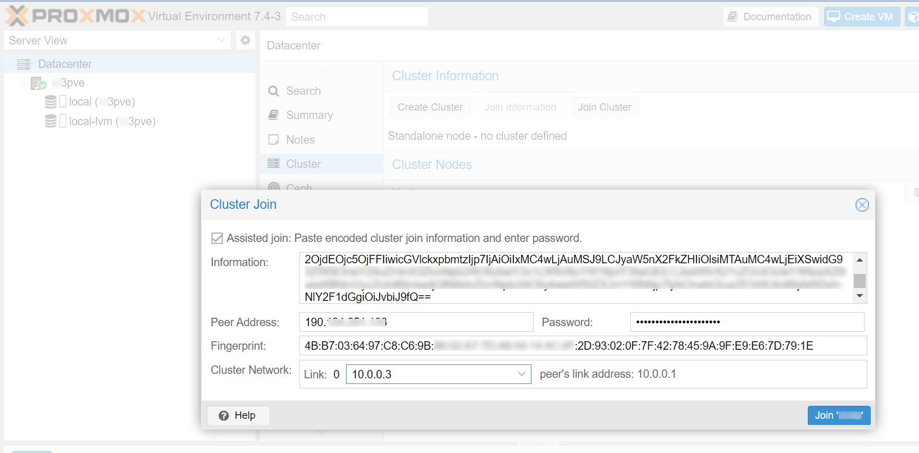Viewport: 919px width, 453px height.
Task: Click the Summary book icon
Action: click(x=274, y=115)
